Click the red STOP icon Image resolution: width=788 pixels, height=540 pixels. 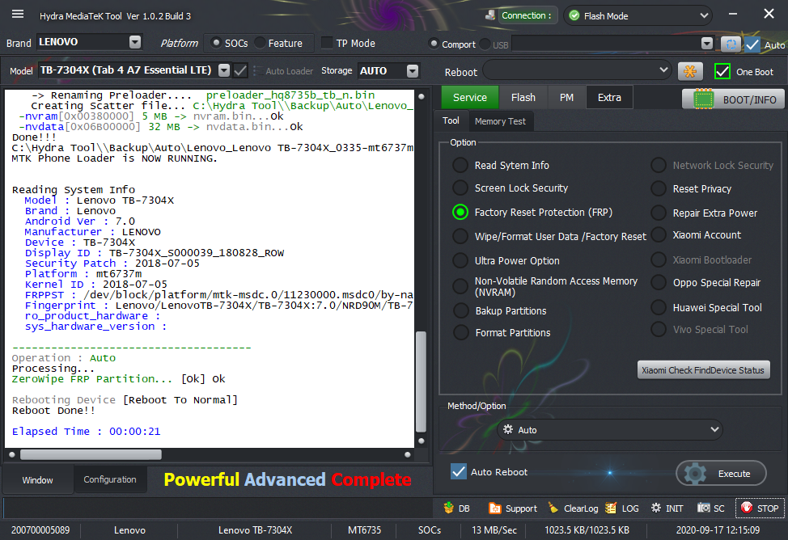(x=747, y=508)
